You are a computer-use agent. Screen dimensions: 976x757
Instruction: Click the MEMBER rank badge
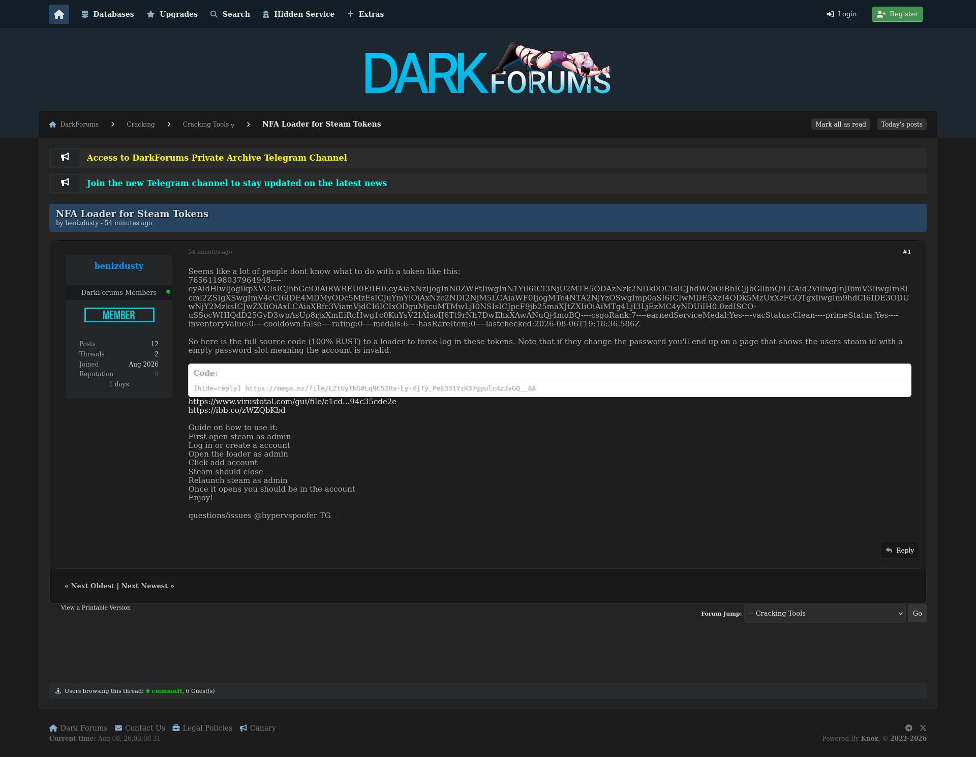[x=119, y=315]
